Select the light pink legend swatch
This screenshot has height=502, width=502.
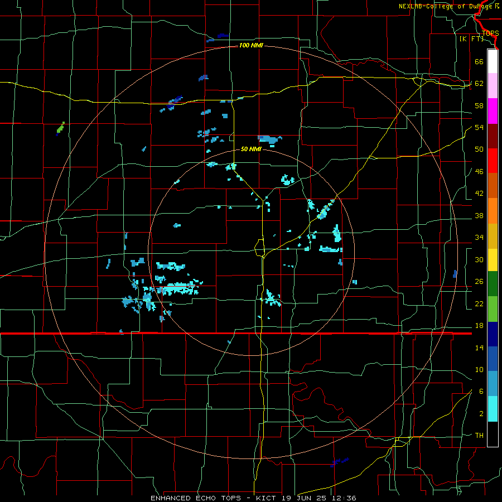[493, 86]
